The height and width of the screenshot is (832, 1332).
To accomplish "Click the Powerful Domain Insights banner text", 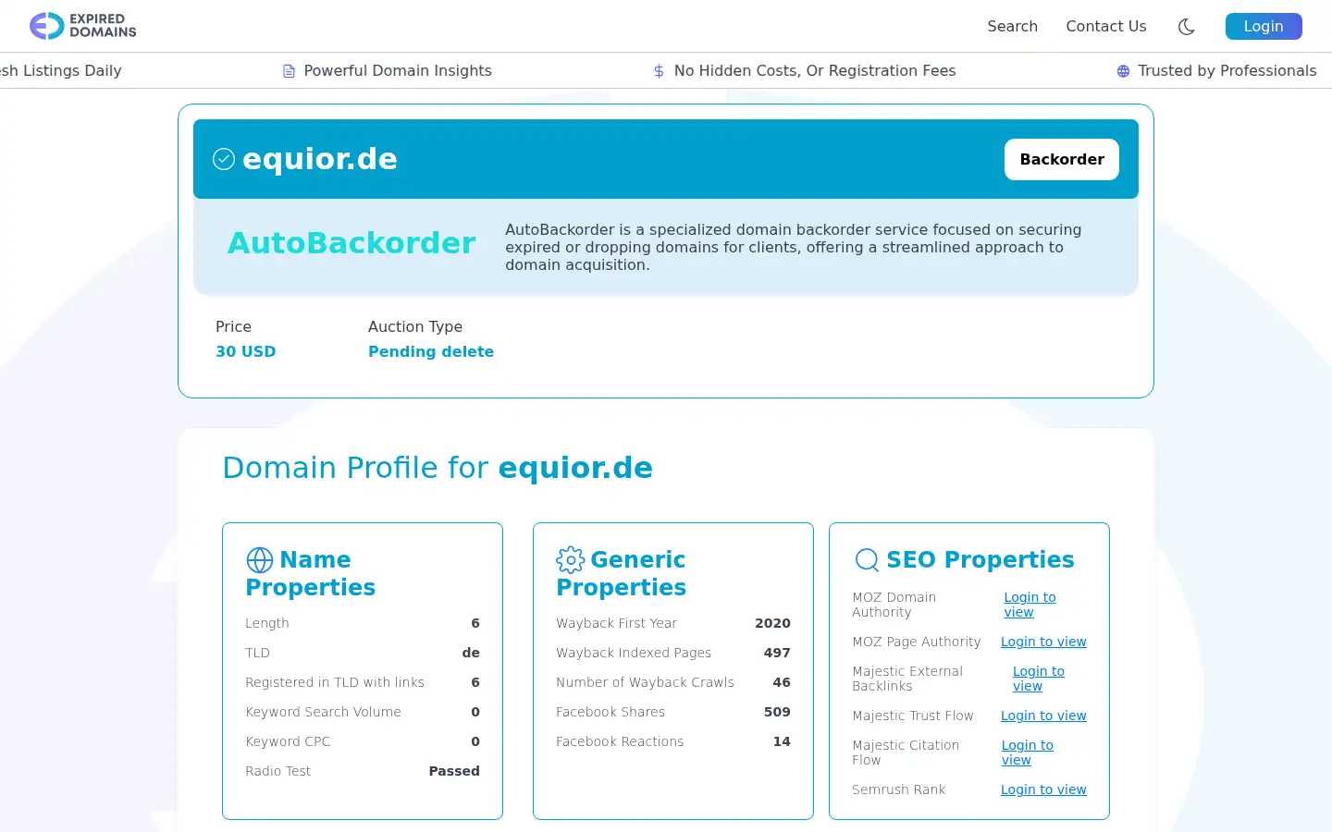I will click(x=398, y=71).
